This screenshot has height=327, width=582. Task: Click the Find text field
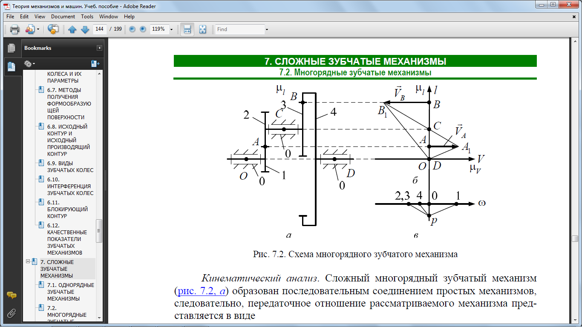tap(240, 29)
